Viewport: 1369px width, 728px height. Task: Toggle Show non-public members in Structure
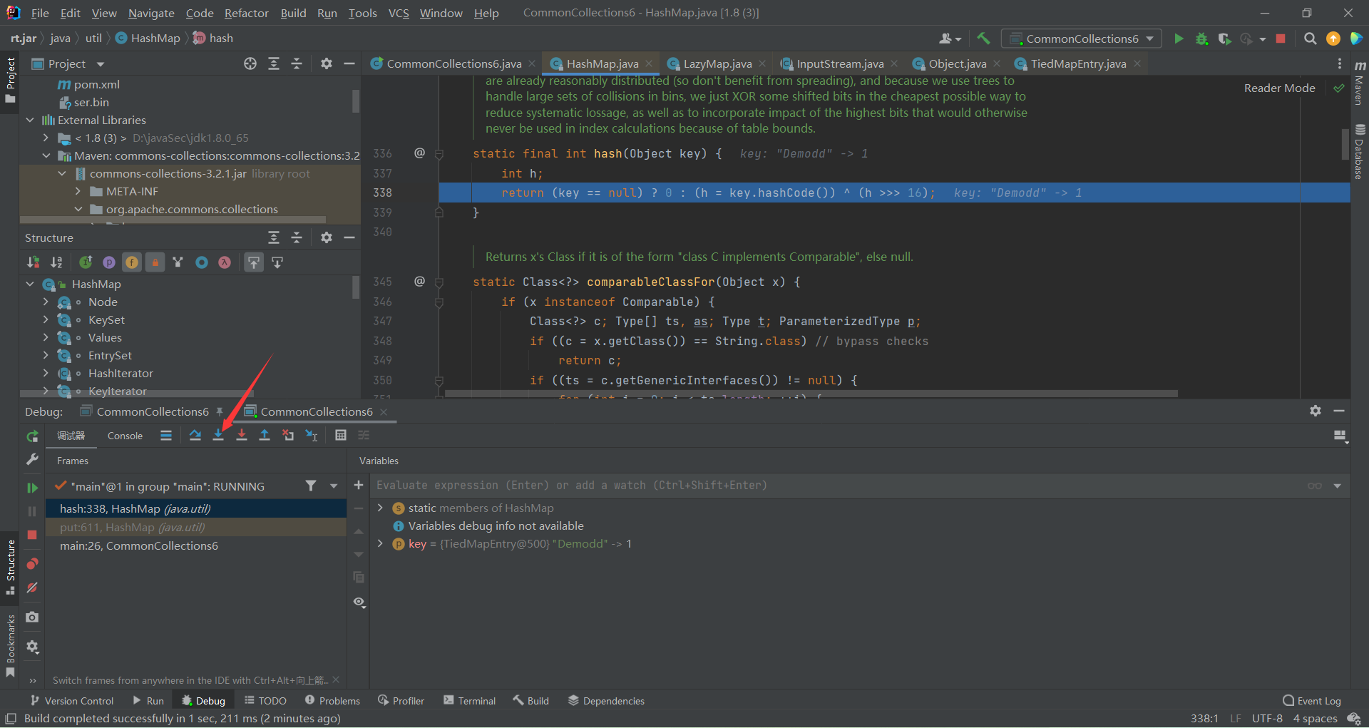point(155,262)
